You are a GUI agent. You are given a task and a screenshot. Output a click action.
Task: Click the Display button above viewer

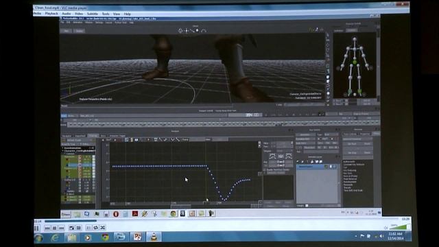tap(80, 31)
